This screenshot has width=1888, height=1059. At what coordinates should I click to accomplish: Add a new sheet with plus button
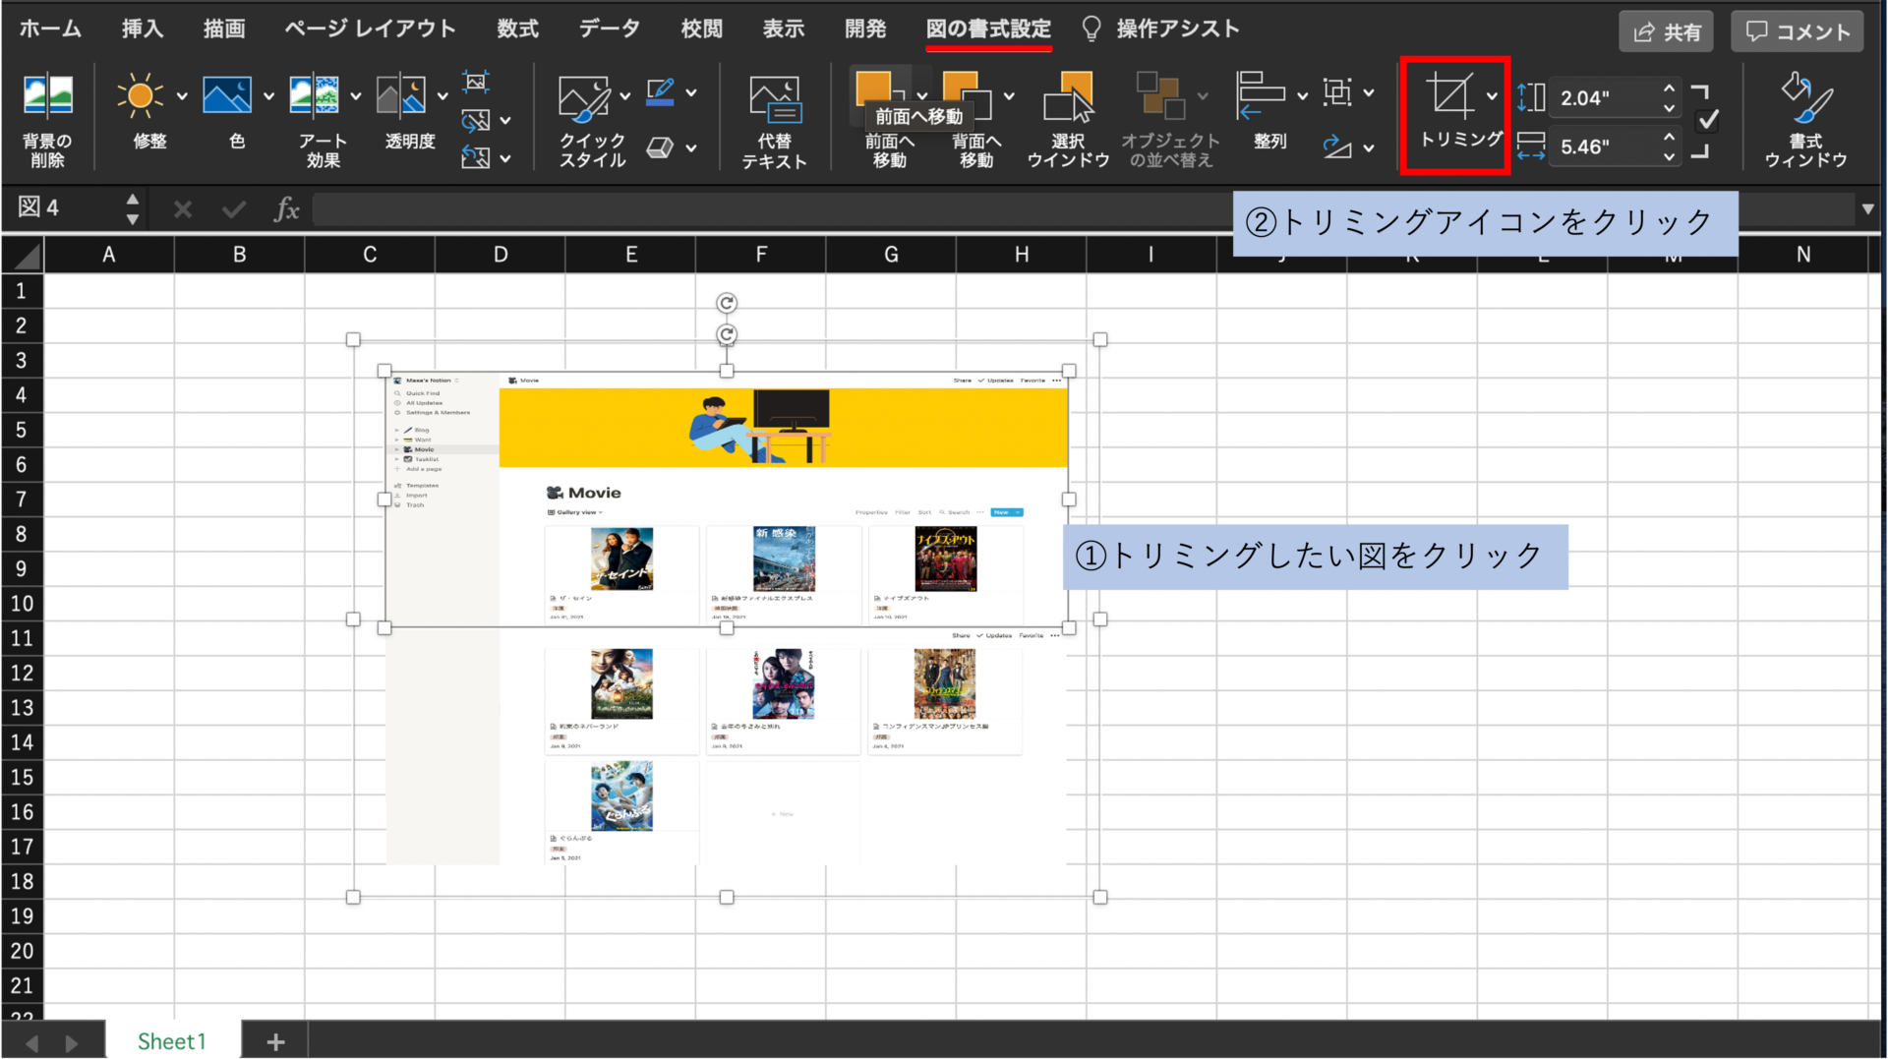[275, 1041]
